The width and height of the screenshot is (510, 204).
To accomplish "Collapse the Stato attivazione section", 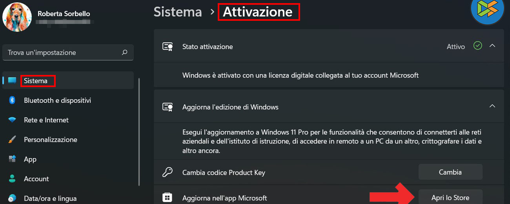I will [x=492, y=46].
